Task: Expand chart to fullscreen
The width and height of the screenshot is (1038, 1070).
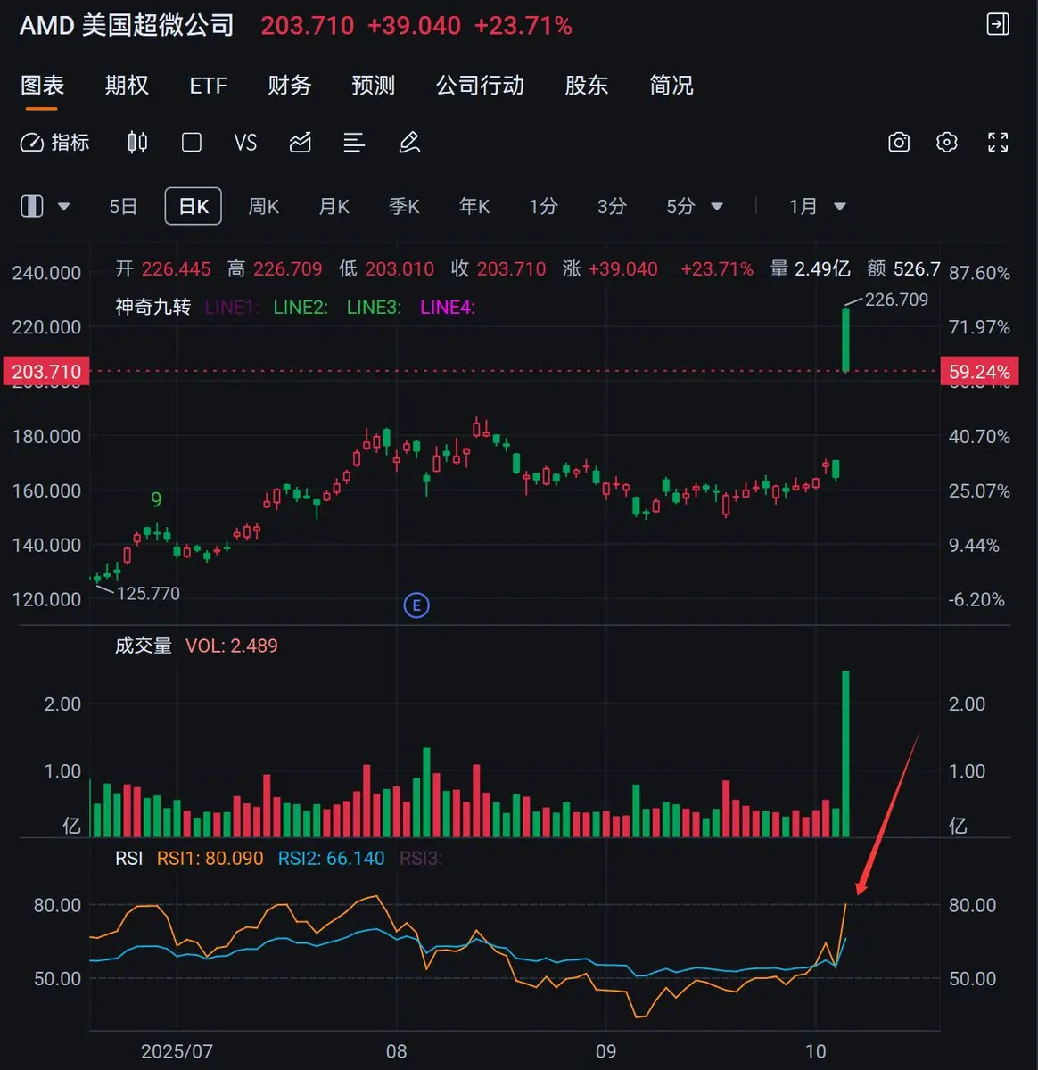Action: pyautogui.click(x=998, y=143)
